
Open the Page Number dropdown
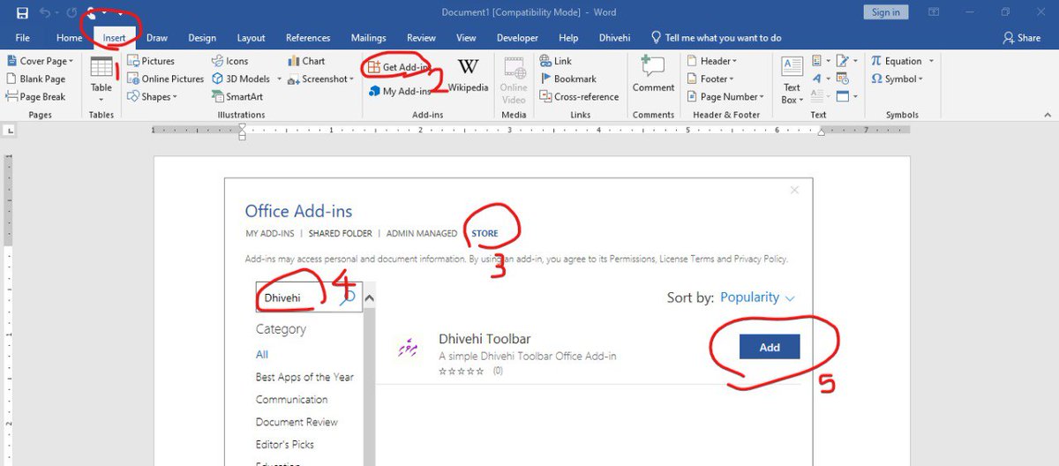pos(725,97)
